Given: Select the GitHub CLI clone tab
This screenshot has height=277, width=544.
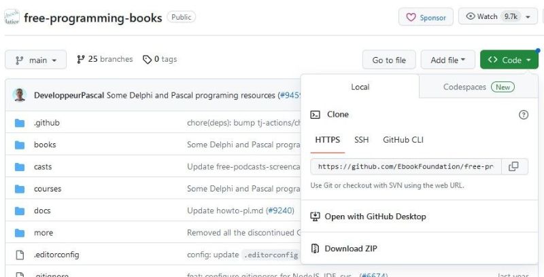Looking at the screenshot, I should tap(403, 140).
